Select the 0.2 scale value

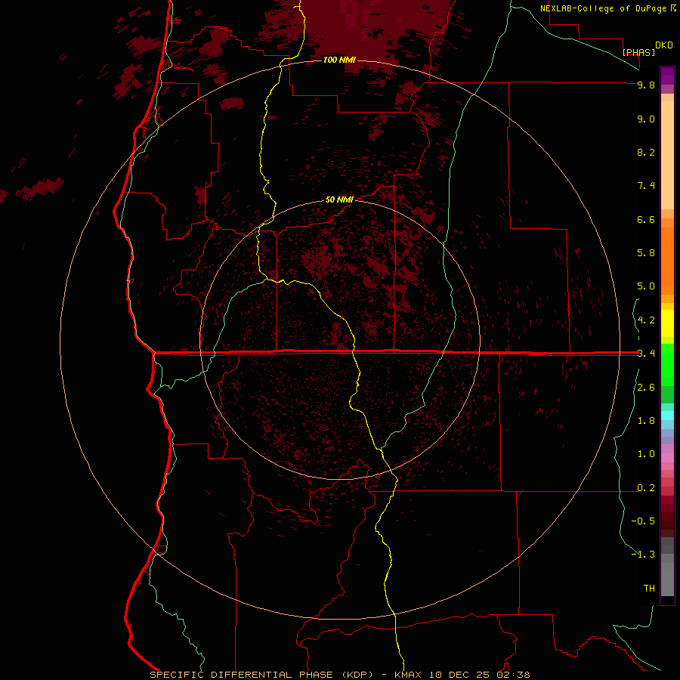(x=646, y=488)
